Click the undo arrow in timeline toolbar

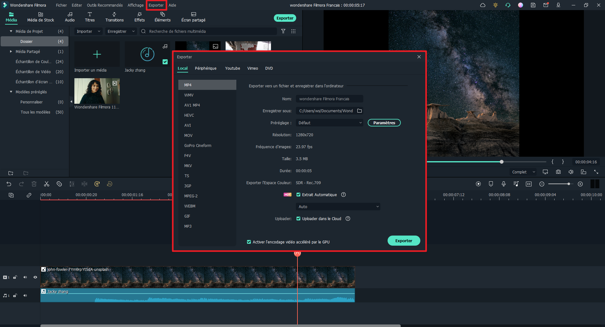click(x=9, y=184)
